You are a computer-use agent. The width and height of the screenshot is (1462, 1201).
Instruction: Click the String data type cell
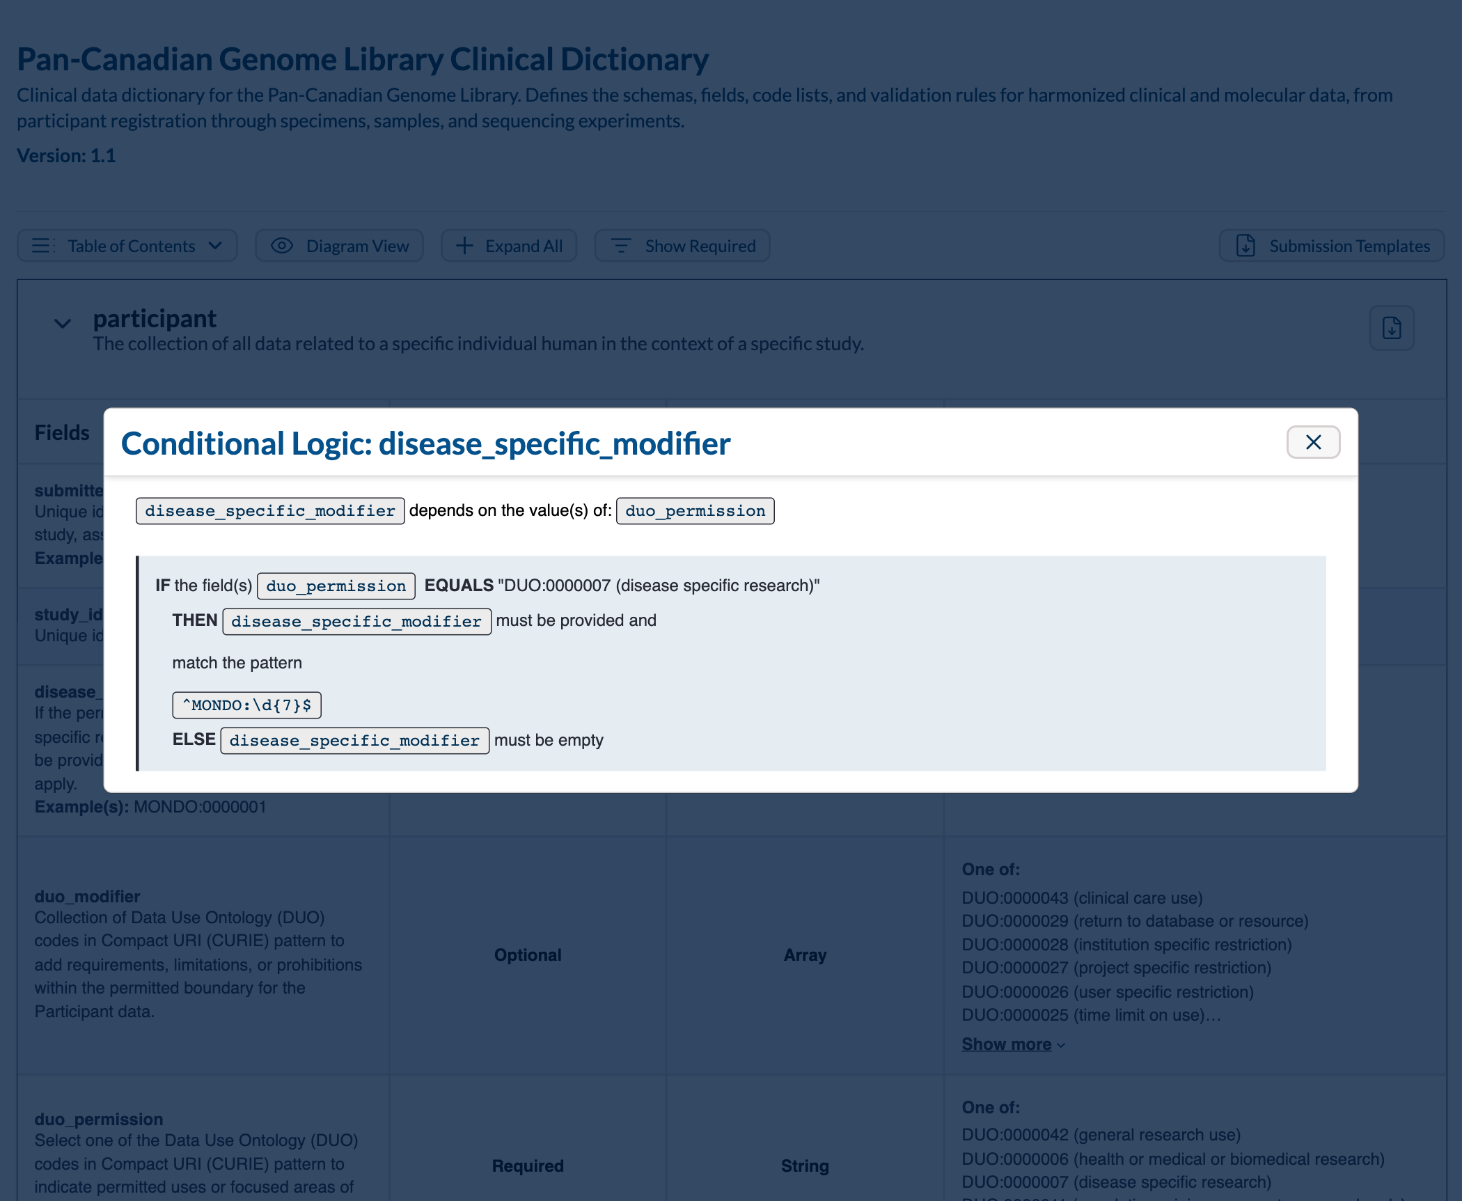point(805,1166)
